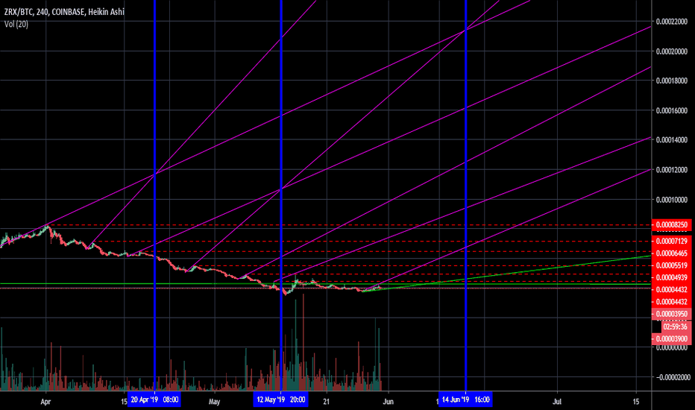Click the May label on time axis

click(x=214, y=402)
